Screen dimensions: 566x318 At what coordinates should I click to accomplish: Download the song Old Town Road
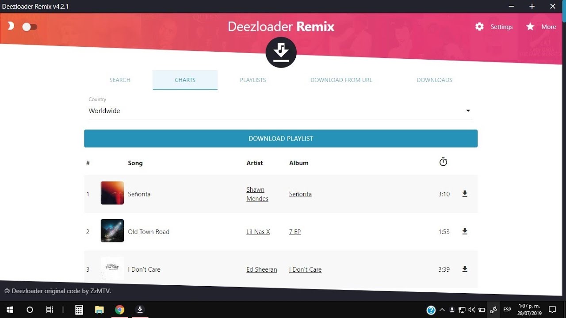(x=465, y=231)
